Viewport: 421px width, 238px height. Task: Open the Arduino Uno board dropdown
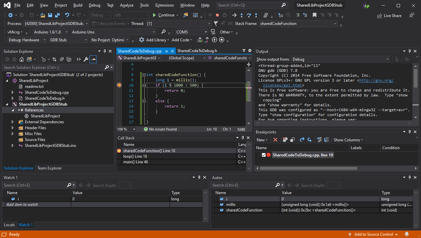tap(113, 32)
